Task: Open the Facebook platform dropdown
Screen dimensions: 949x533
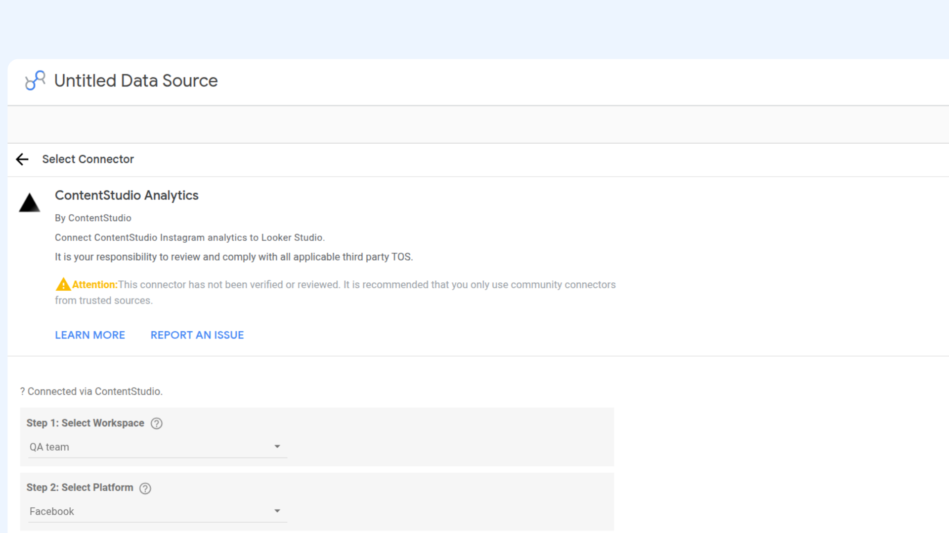Action: tap(157, 511)
